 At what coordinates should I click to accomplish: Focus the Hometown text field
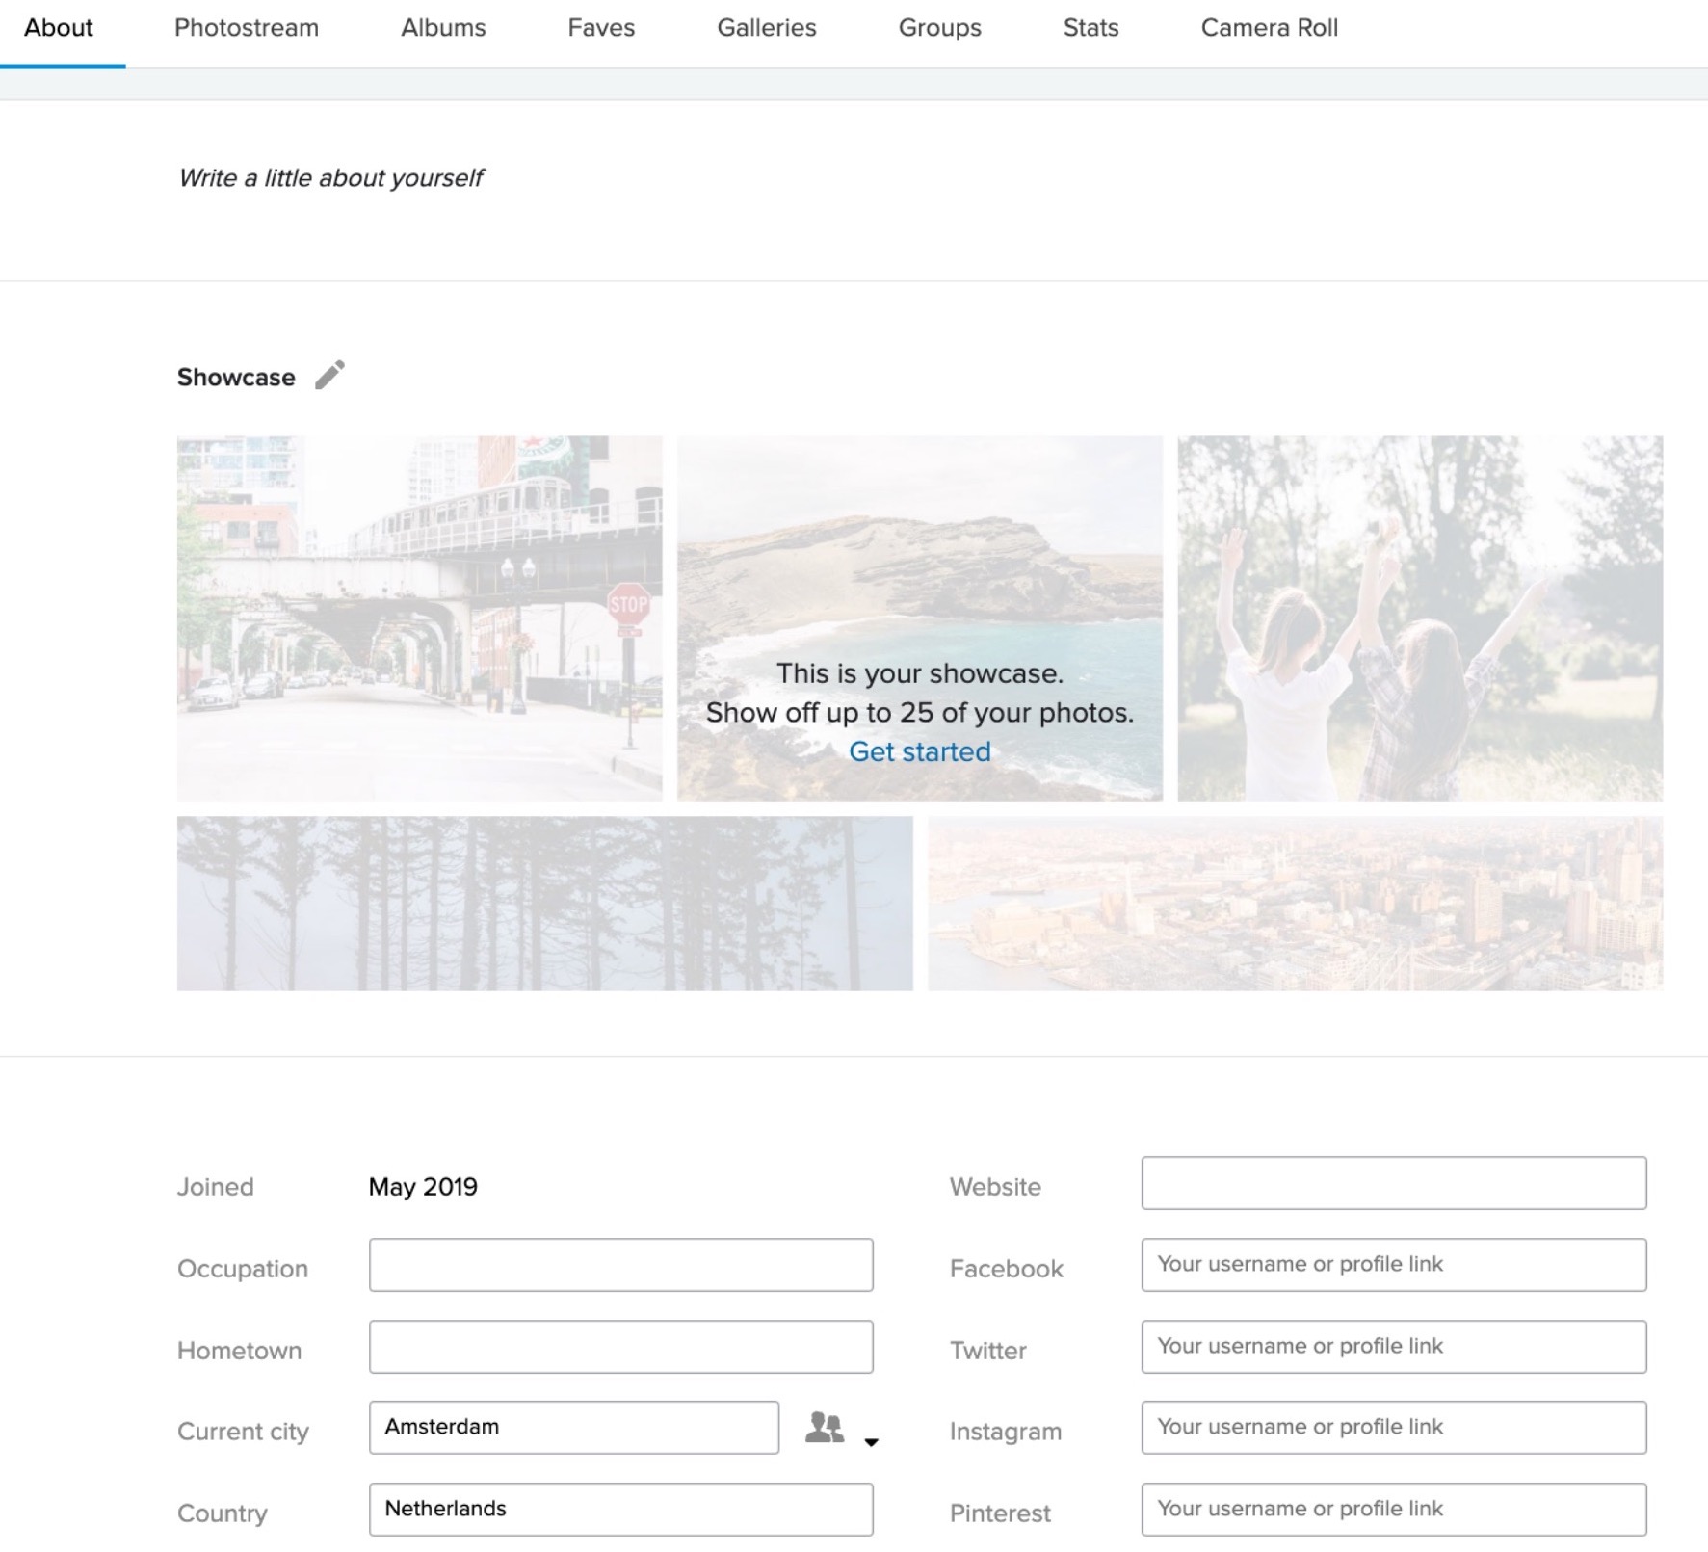[620, 1346]
